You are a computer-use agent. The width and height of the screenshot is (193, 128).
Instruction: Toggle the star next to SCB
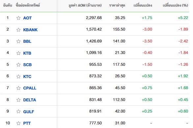[18, 65]
